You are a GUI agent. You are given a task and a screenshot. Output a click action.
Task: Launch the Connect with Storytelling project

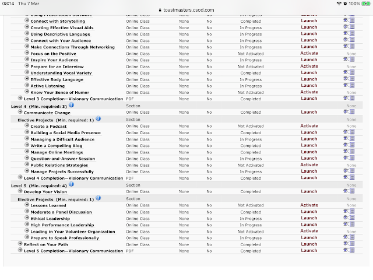point(309,21)
